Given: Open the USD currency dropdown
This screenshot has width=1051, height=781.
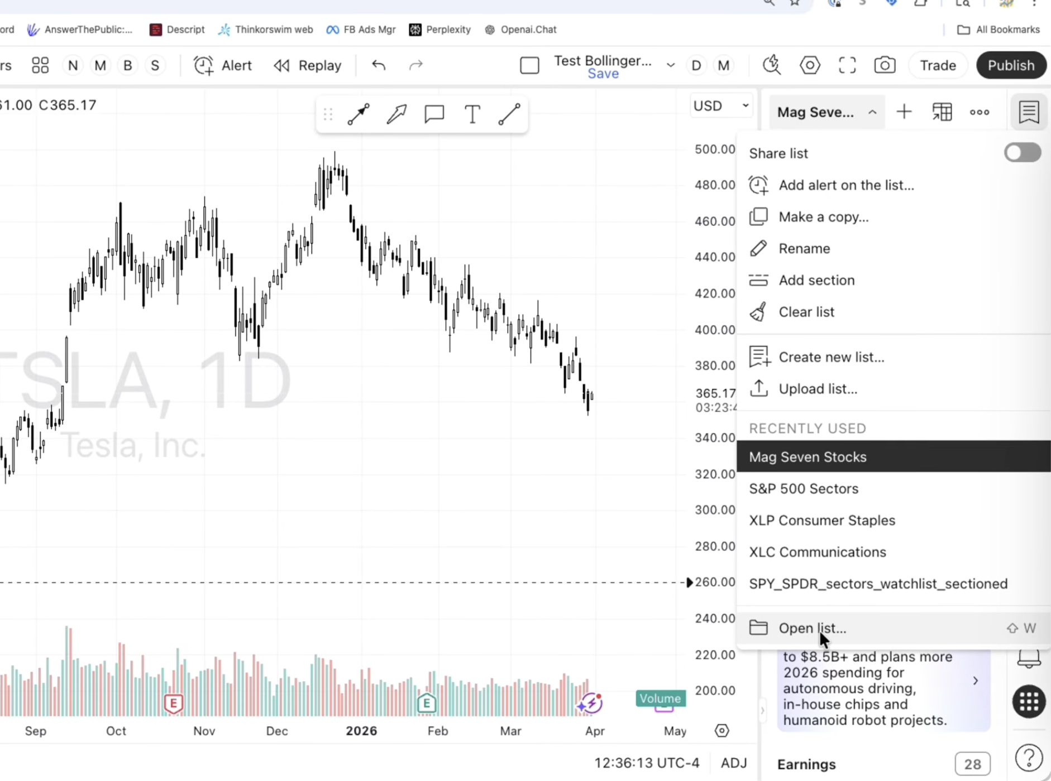Looking at the screenshot, I should pyautogui.click(x=720, y=106).
